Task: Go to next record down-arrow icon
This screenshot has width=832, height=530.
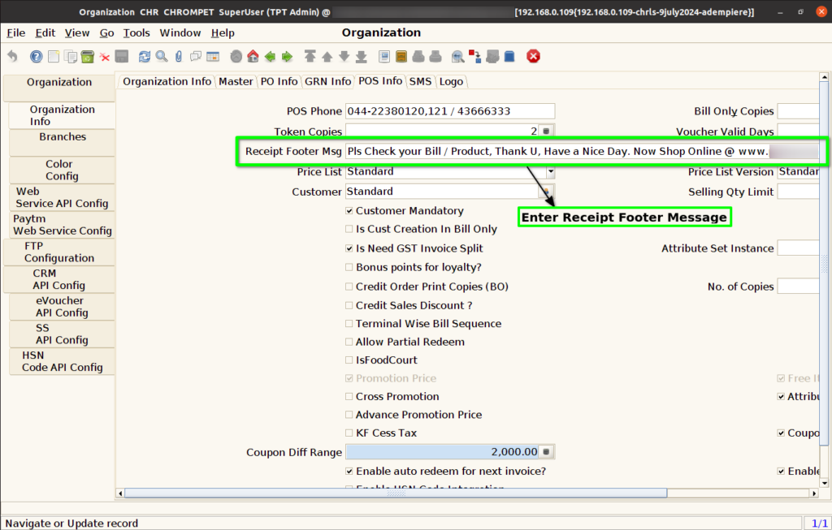Action: (x=344, y=56)
